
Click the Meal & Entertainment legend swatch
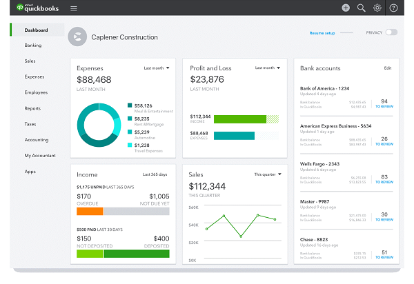pyautogui.click(x=130, y=105)
